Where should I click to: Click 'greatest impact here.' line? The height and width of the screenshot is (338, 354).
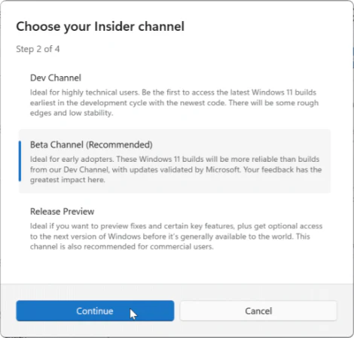68,180
